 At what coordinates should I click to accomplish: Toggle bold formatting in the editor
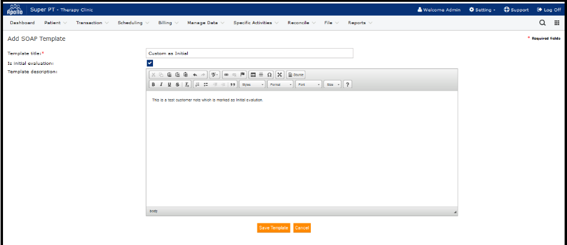[153, 85]
